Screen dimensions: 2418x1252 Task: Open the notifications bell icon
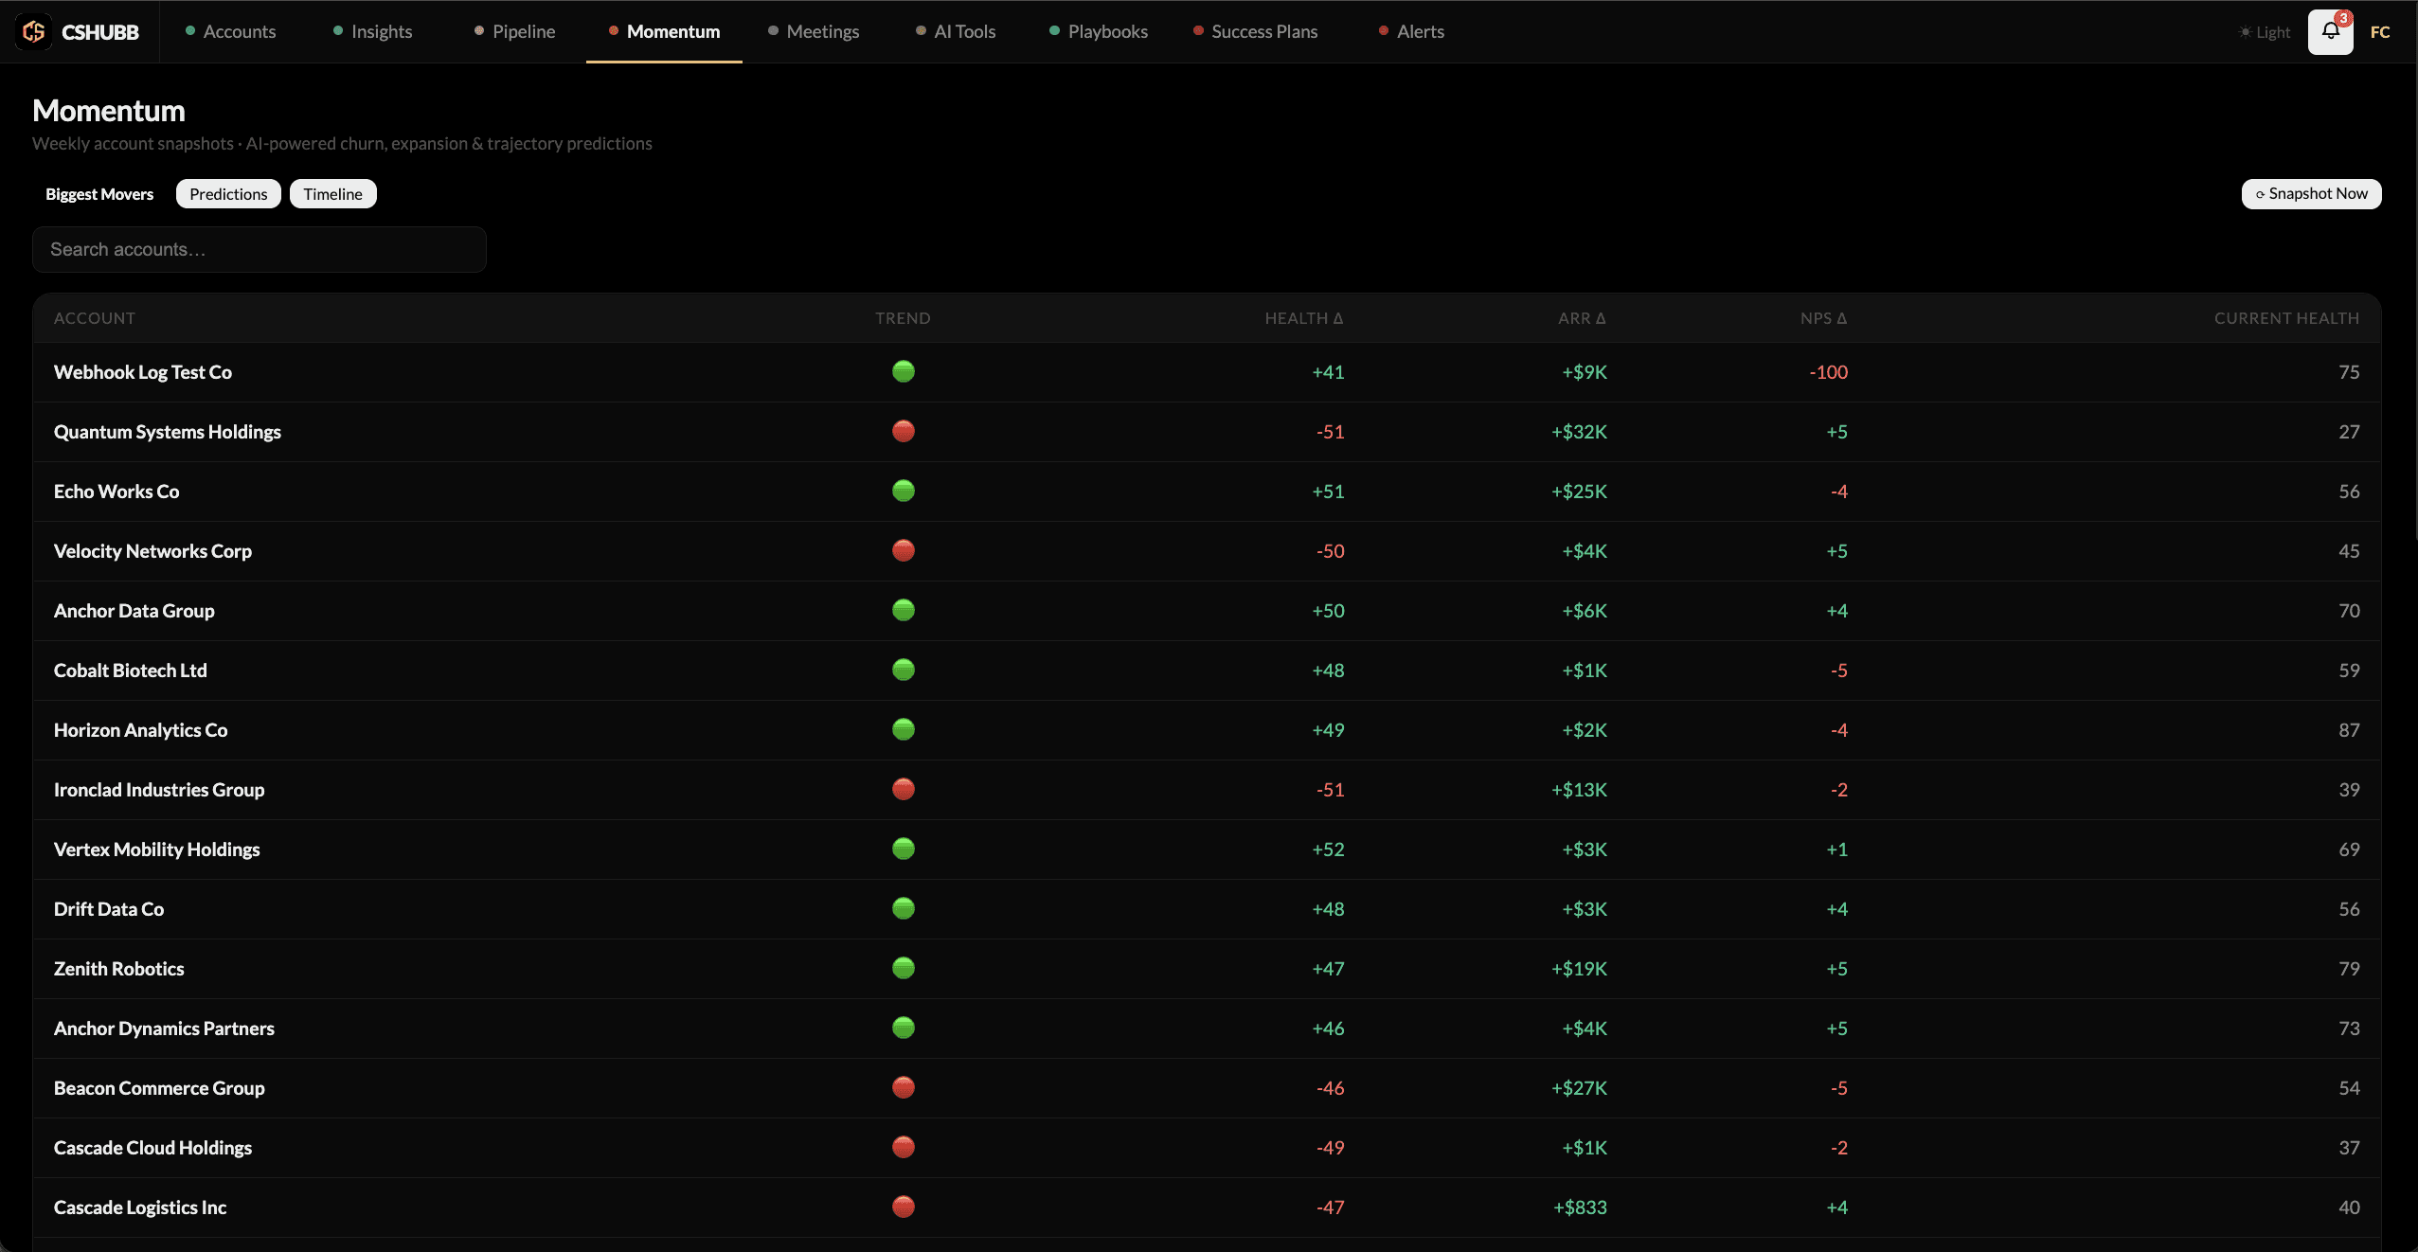coord(2330,32)
